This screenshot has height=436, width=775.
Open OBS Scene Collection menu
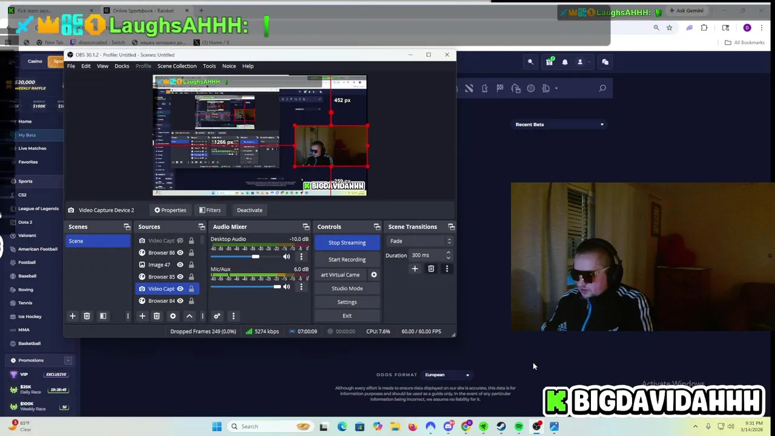(x=177, y=66)
